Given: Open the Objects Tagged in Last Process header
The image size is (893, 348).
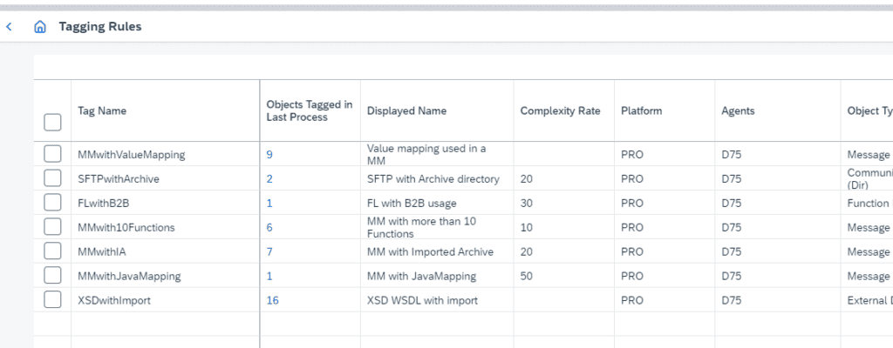Looking at the screenshot, I should coord(310,110).
